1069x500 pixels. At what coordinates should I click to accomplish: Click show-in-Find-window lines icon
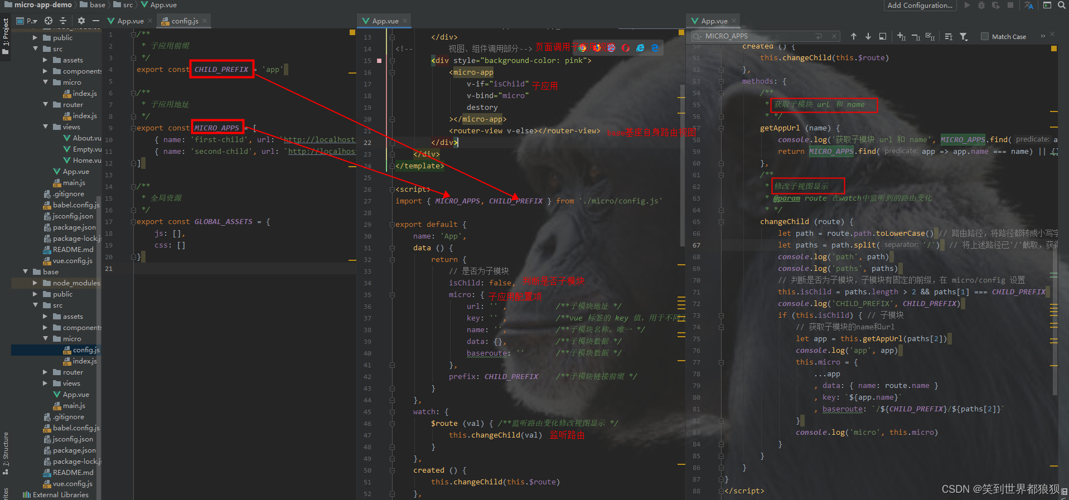[949, 36]
